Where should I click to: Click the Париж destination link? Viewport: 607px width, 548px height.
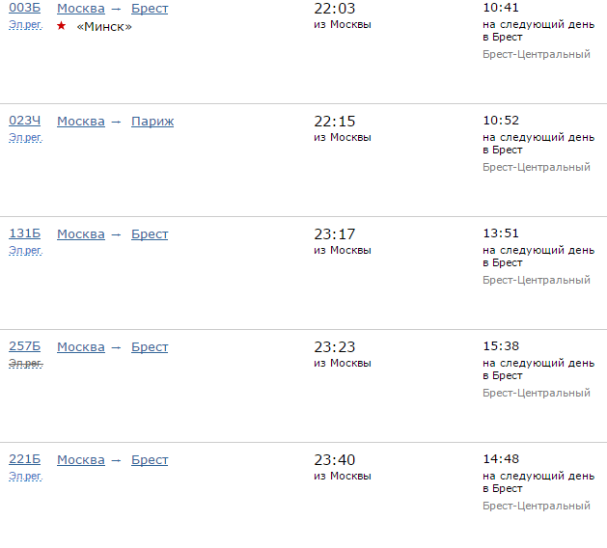pos(152,122)
